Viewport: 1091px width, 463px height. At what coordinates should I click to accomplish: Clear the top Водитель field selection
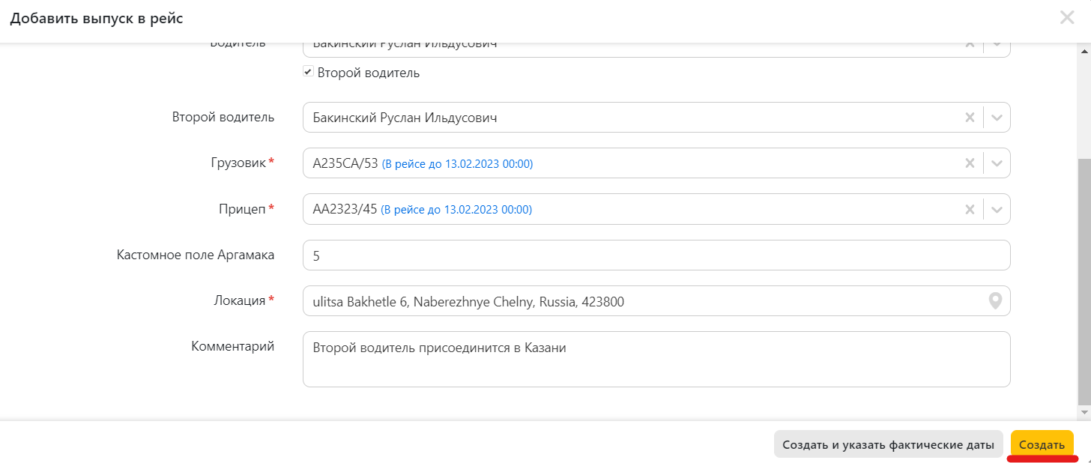coord(970,46)
